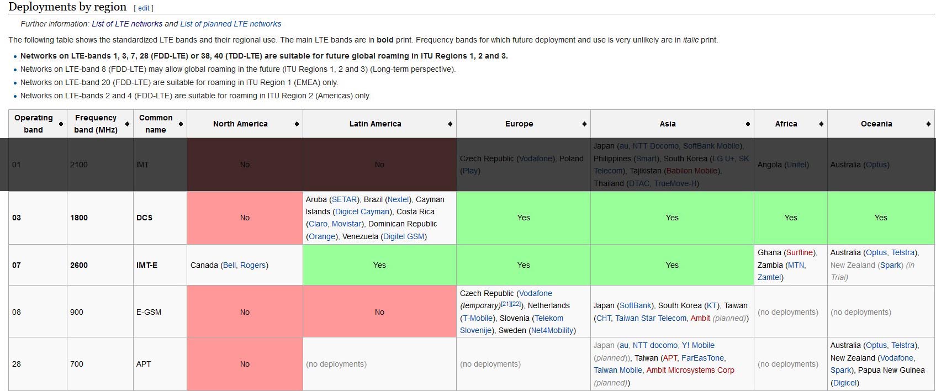Open the SETAR link under Aruba
Screen dimensions: 936x391
point(344,199)
